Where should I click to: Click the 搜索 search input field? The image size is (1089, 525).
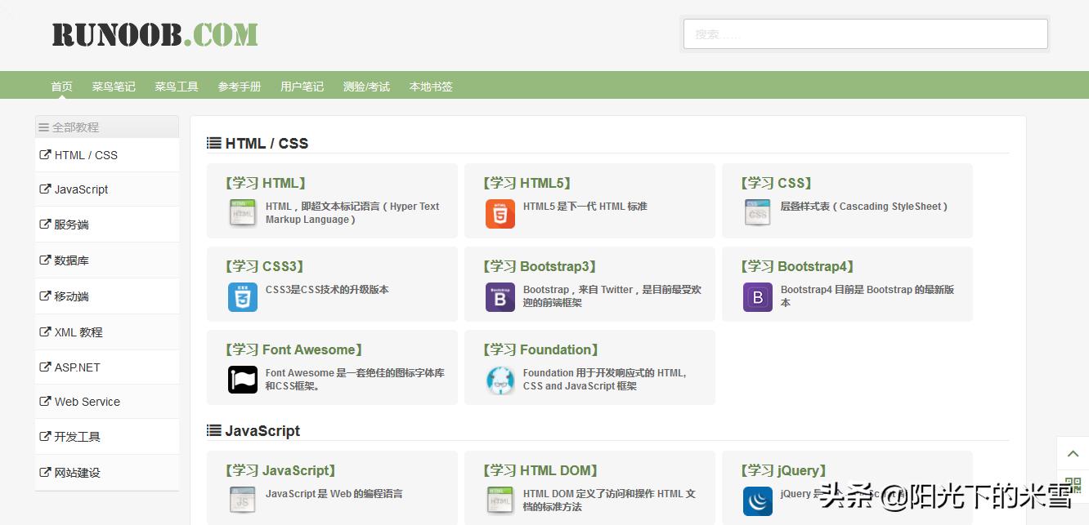(x=865, y=34)
